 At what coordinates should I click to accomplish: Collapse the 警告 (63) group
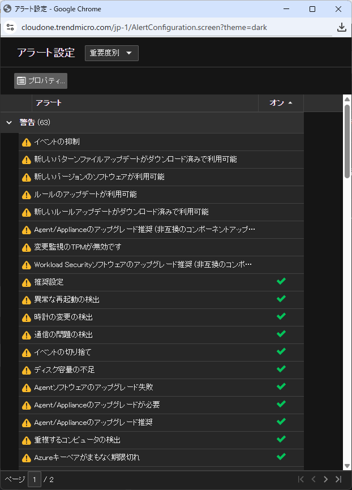pos(9,122)
